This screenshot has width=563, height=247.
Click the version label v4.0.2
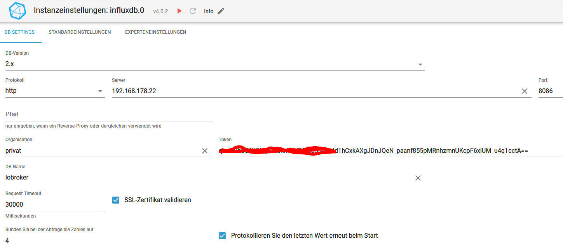tap(160, 11)
